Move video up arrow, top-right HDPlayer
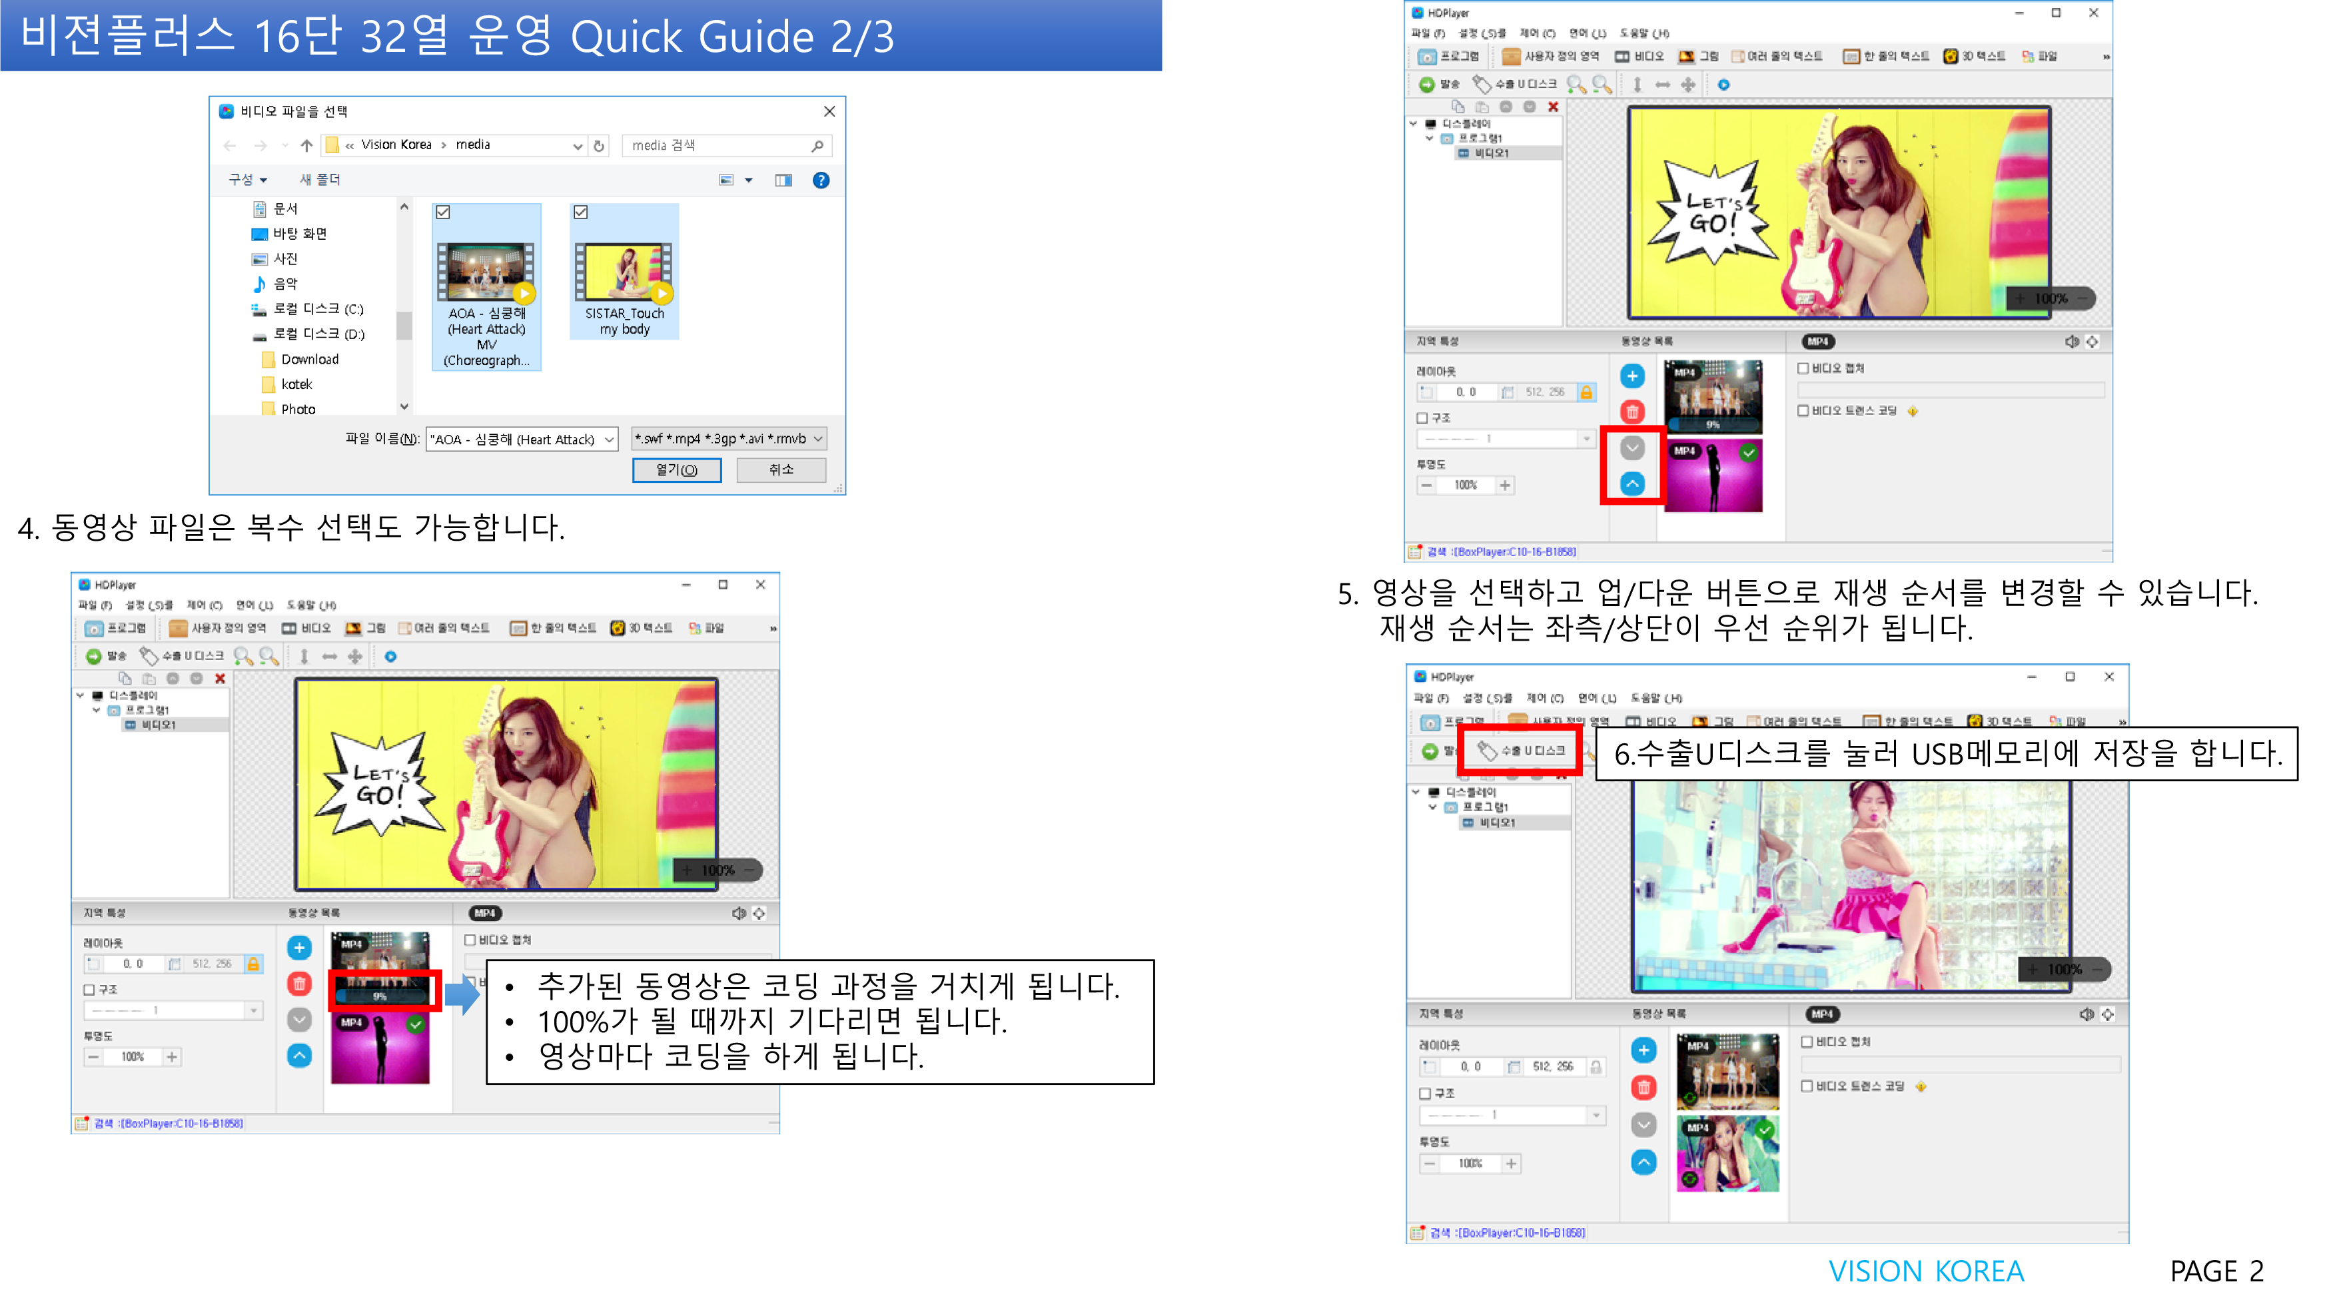Image resolution: width=2337 pixels, height=1314 pixels. pyautogui.click(x=1632, y=484)
